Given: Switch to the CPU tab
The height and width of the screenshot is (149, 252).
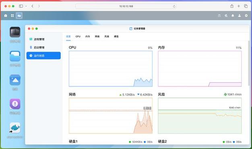Looking at the screenshot, I should pyautogui.click(x=78, y=37).
